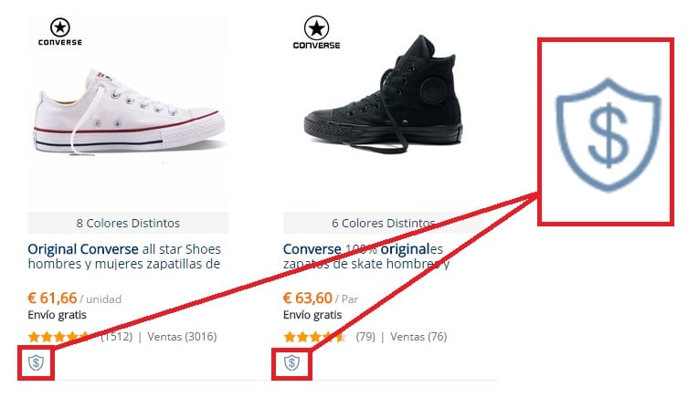
Task: Select "6 Colores Distintos" color options bar
Action: [x=383, y=223]
